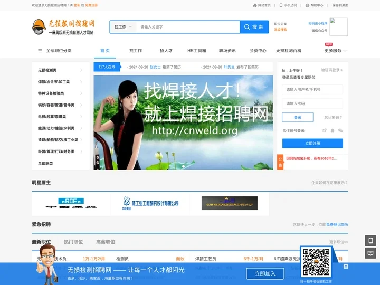Log in with the QQ penguin icon

point(332,131)
